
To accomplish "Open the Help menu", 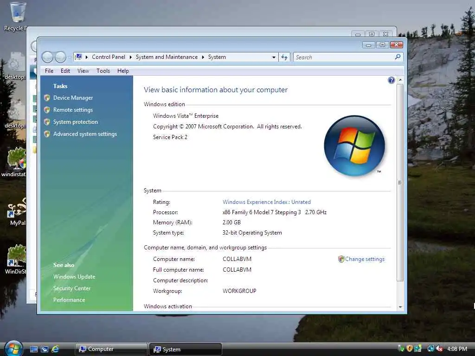I will coord(123,71).
